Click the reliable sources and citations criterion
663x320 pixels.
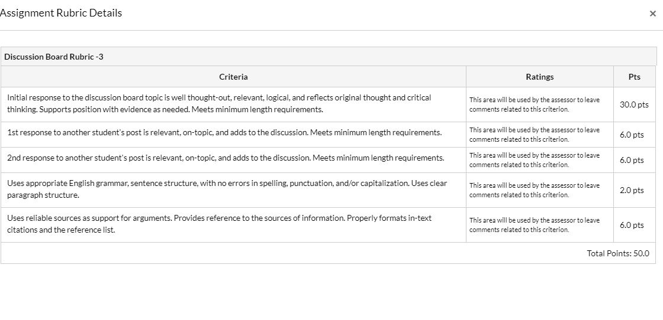pos(219,224)
